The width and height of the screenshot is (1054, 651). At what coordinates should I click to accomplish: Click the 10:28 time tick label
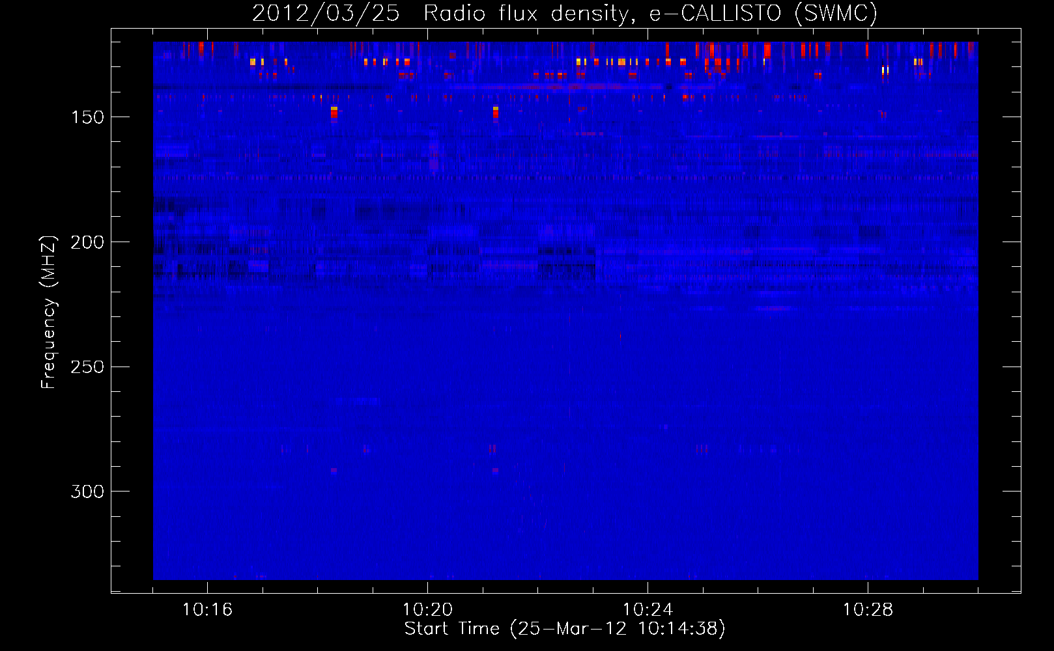click(x=868, y=610)
